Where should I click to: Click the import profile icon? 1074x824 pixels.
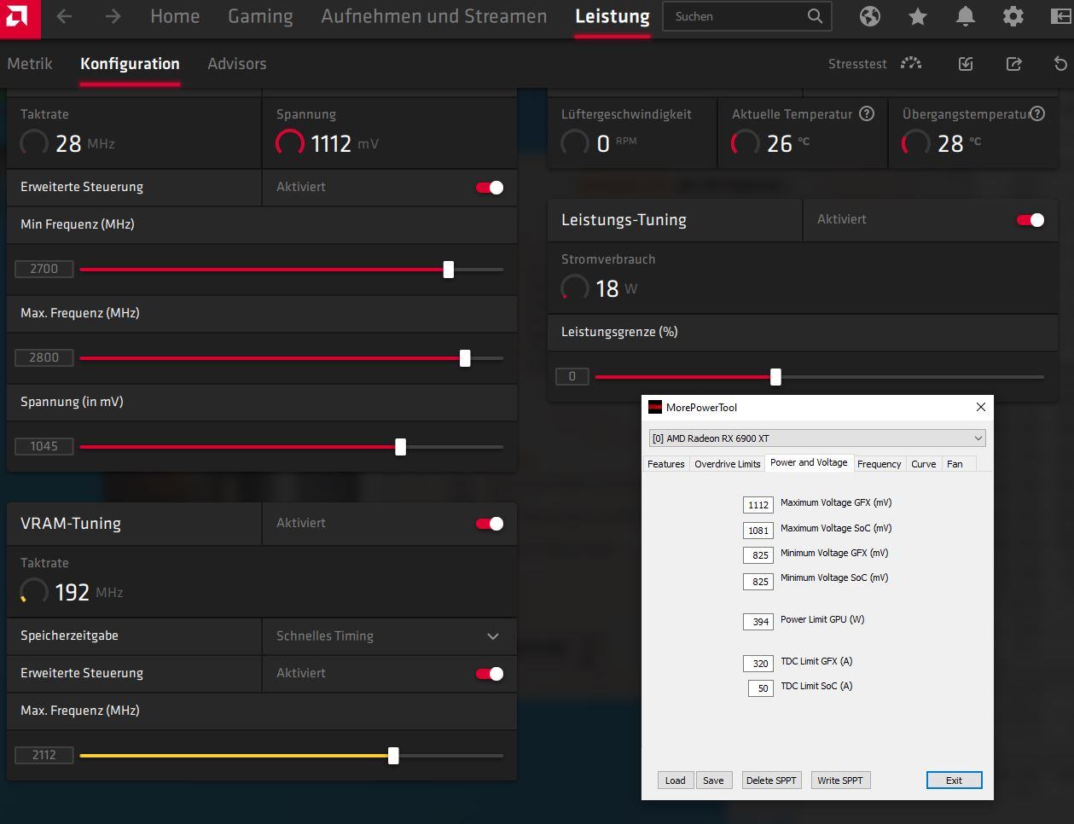pyautogui.click(x=966, y=63)
